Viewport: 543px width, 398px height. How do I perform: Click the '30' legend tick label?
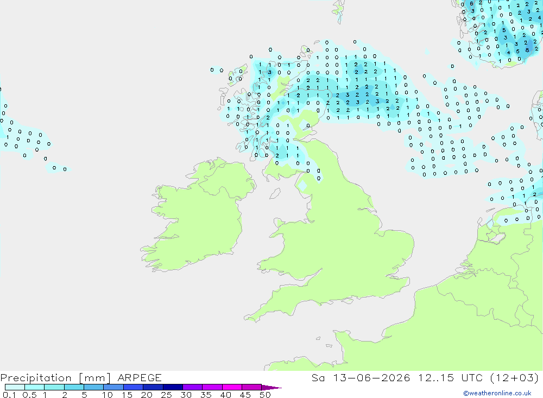pyautogui.click(x=186, y=395)
